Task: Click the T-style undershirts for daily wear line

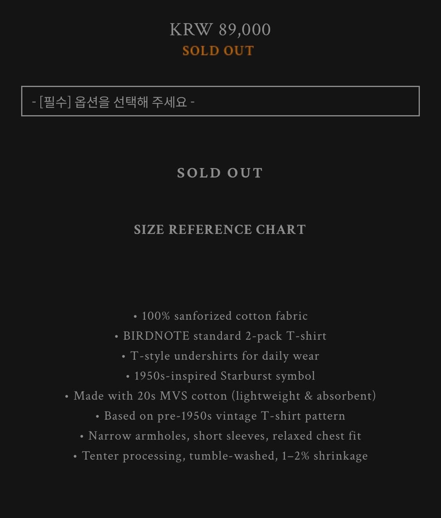Action: click(x=221, y=356)
